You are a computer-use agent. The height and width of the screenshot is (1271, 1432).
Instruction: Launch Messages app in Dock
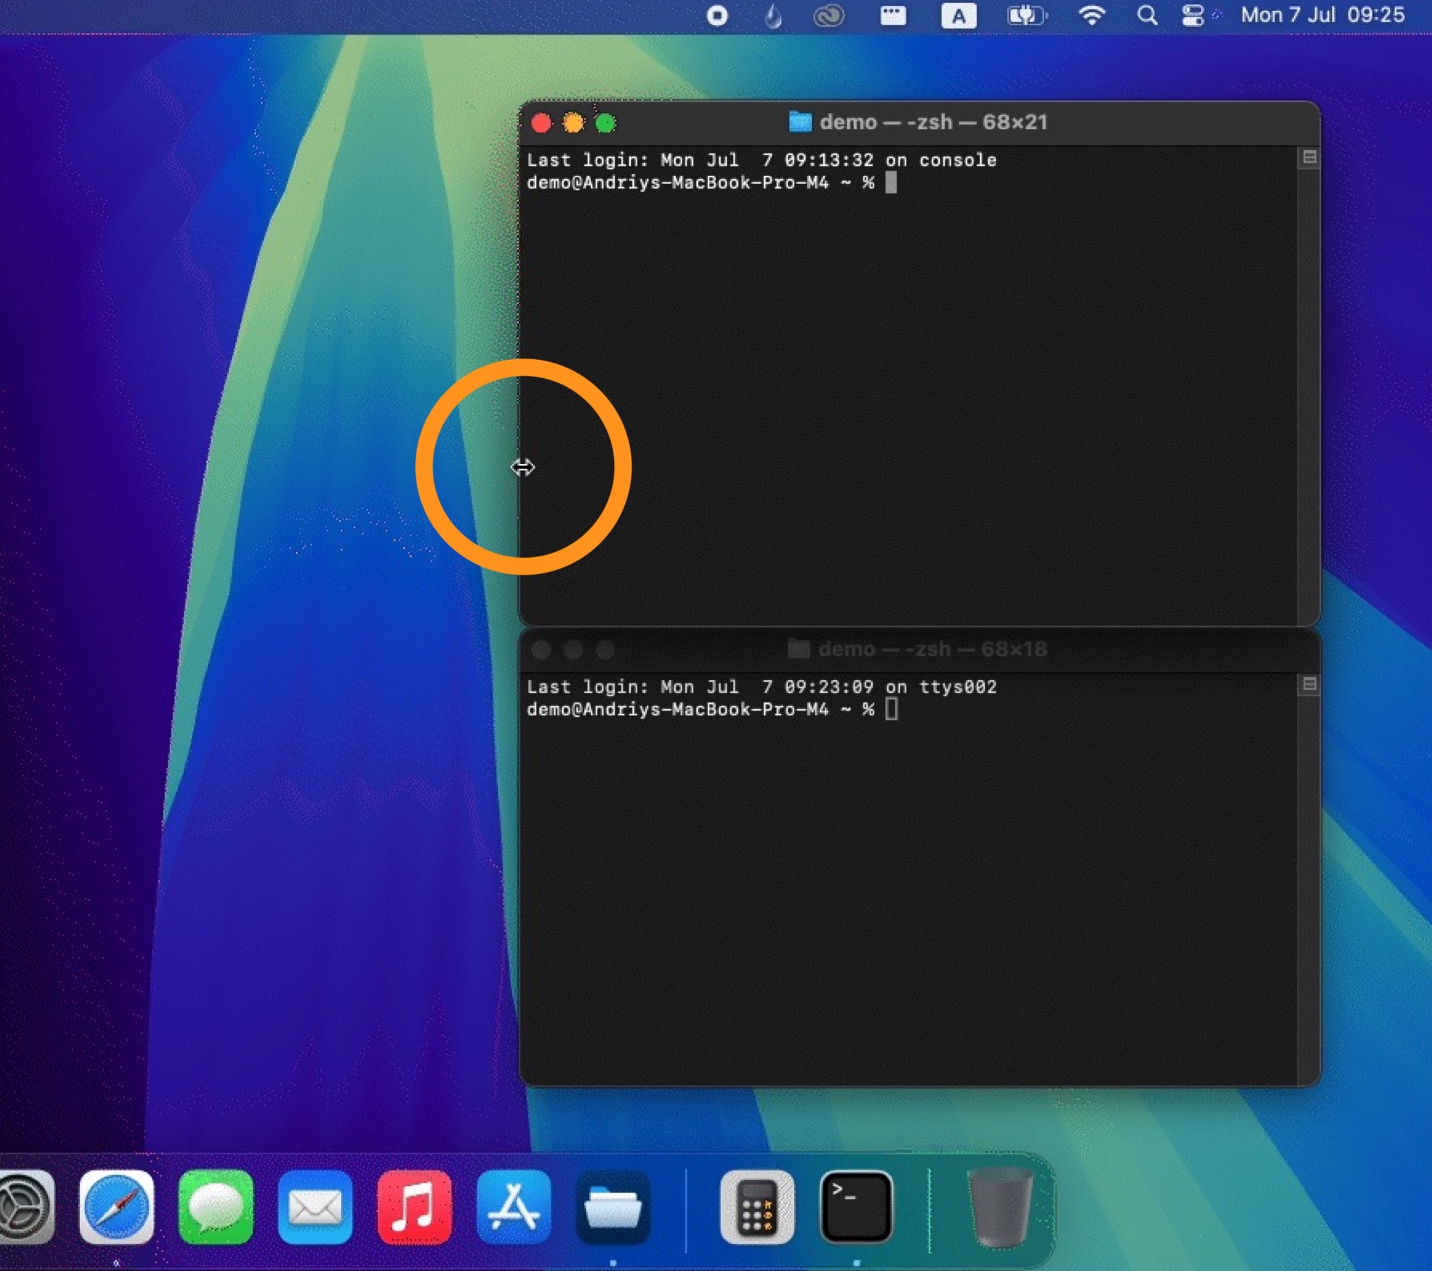[x=216, y=1206]
